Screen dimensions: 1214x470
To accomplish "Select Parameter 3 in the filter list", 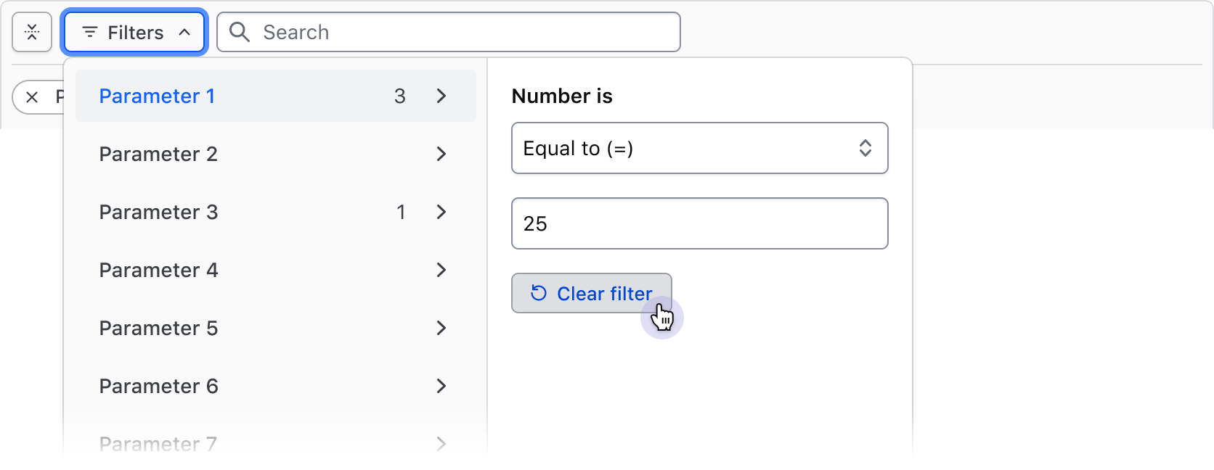I will pos(158,212).
